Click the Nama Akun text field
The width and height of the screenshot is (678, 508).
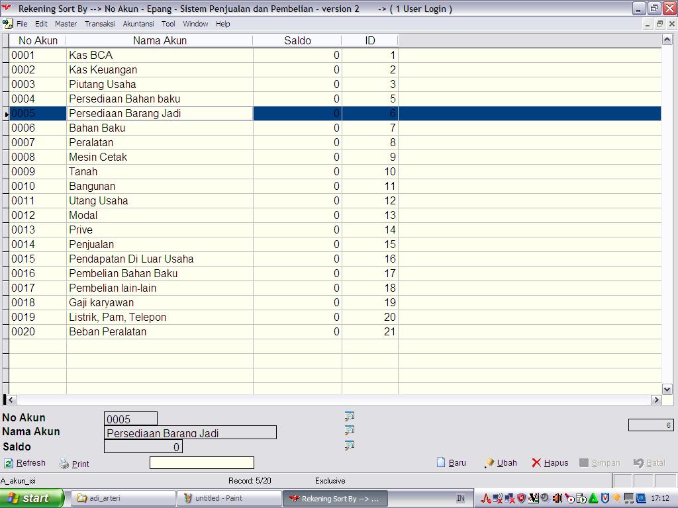tap(190, 433)
